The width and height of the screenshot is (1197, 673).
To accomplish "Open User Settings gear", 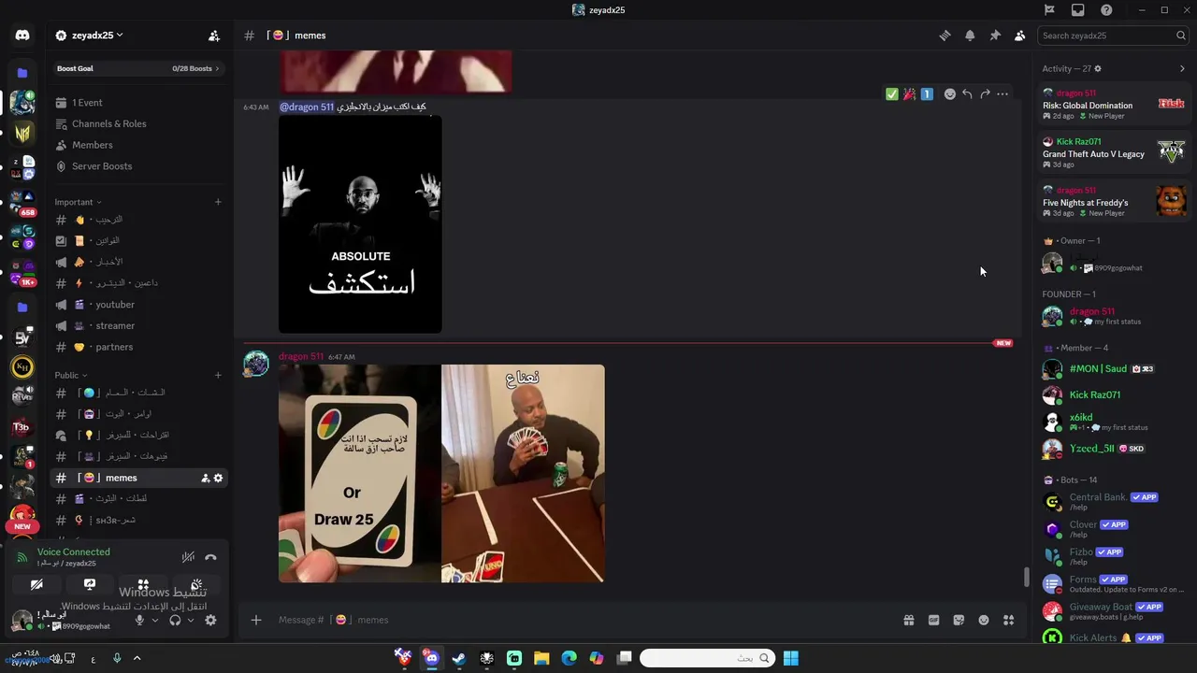I will pyautogui.click(x=210, y=620).
